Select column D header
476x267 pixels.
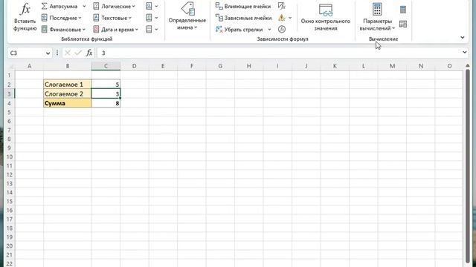(x=134, y=66)
